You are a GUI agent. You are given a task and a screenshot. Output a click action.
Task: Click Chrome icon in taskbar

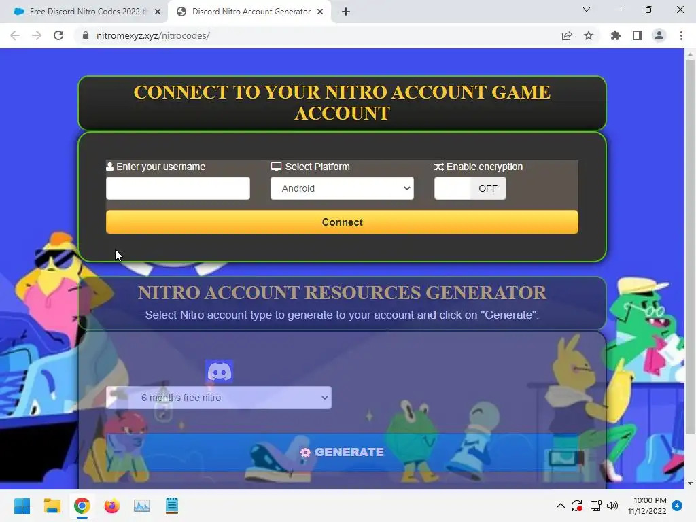82,506
